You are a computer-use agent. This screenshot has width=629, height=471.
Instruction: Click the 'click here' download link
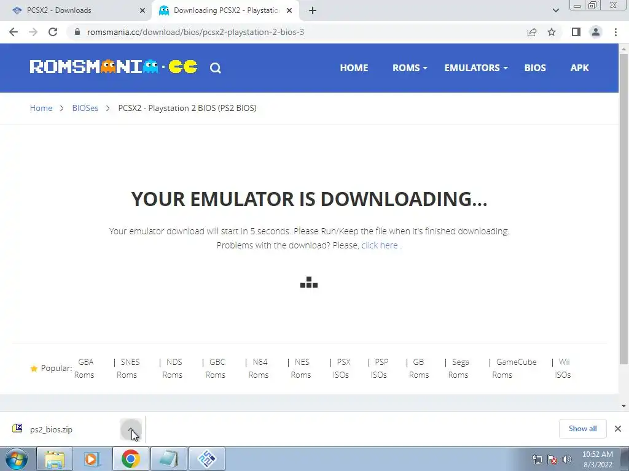[x=380, y=245]
